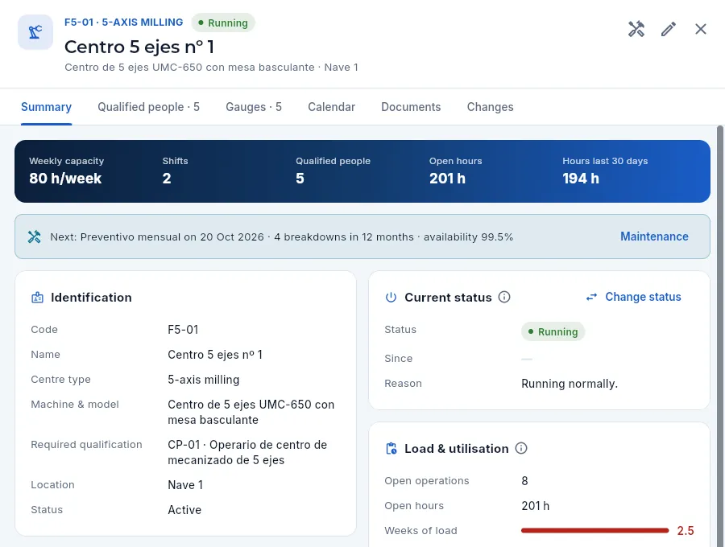Viewport: 725px width, 547px height.
Task: Show info tooltip for Load & utilisation
Action: click(521, 448)
